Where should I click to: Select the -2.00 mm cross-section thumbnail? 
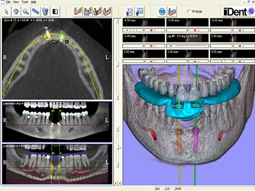point(232,22)
